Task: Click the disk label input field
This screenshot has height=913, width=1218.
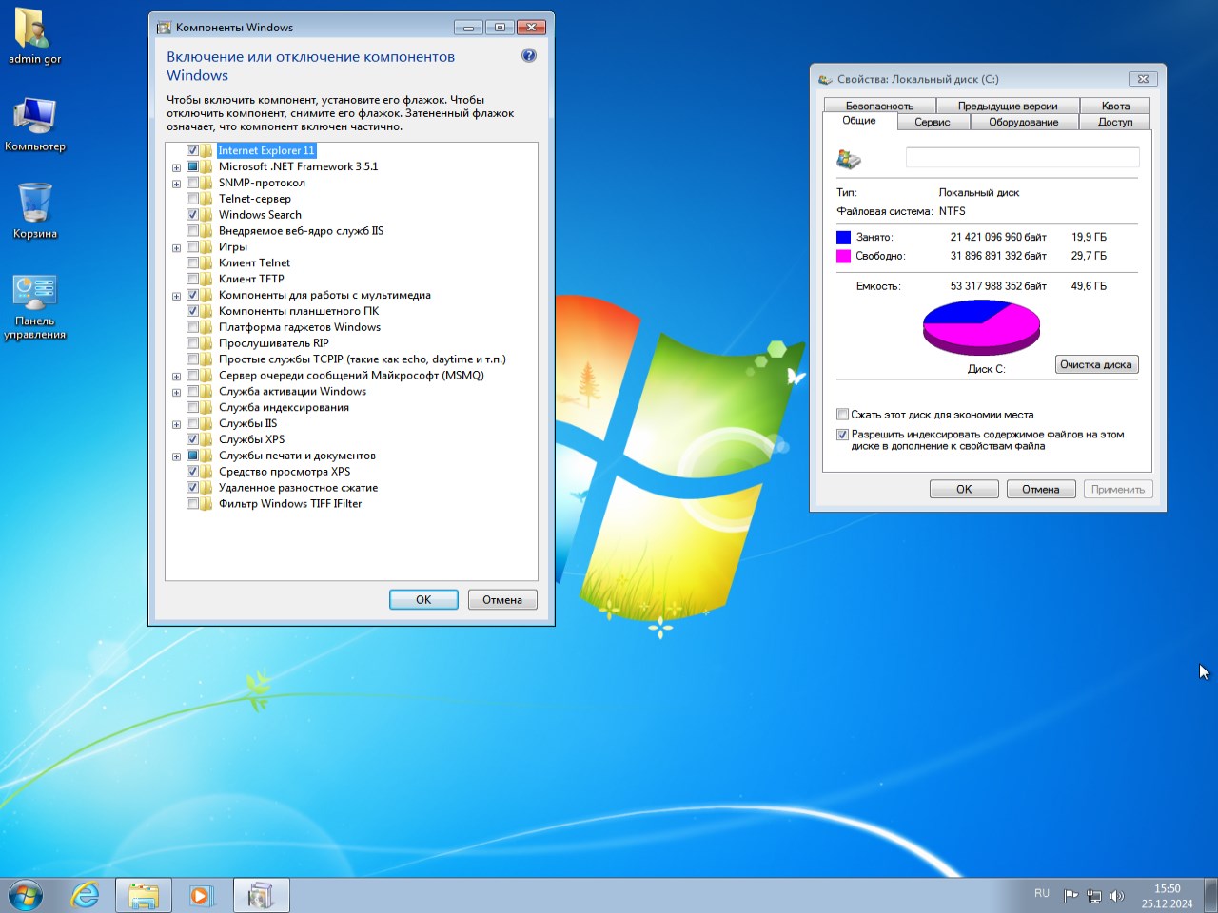Action: pos(1022,158)
